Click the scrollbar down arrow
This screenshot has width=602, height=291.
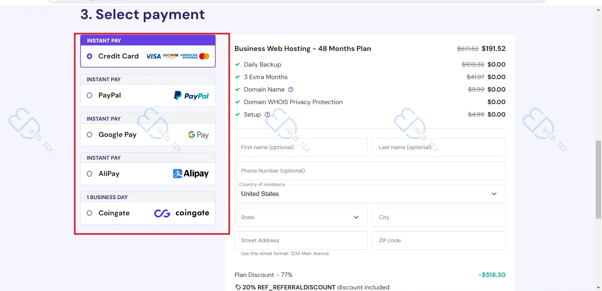pyautogui.click(x=599, y=288)
